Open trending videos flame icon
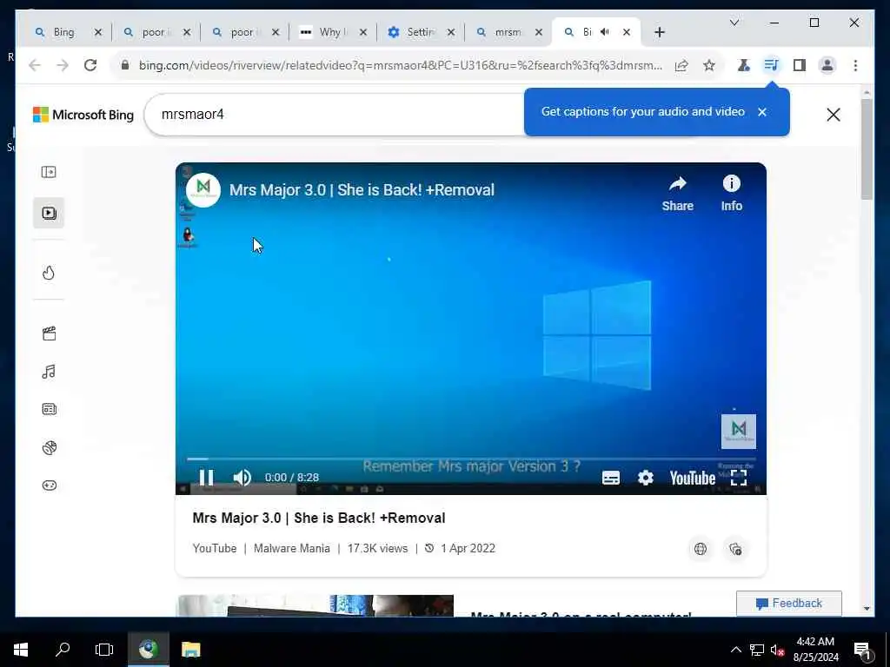 (x=49, y=273)
